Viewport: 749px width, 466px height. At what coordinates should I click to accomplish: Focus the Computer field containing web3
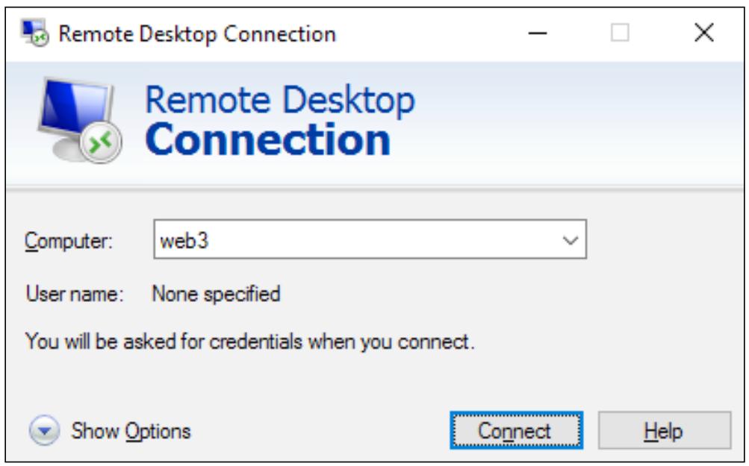(370, 239)
